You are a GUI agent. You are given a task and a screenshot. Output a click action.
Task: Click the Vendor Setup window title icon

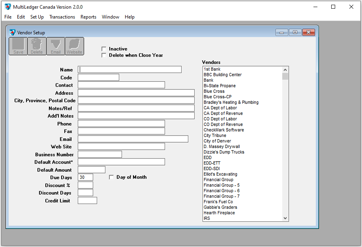click(x=13, y=32)
